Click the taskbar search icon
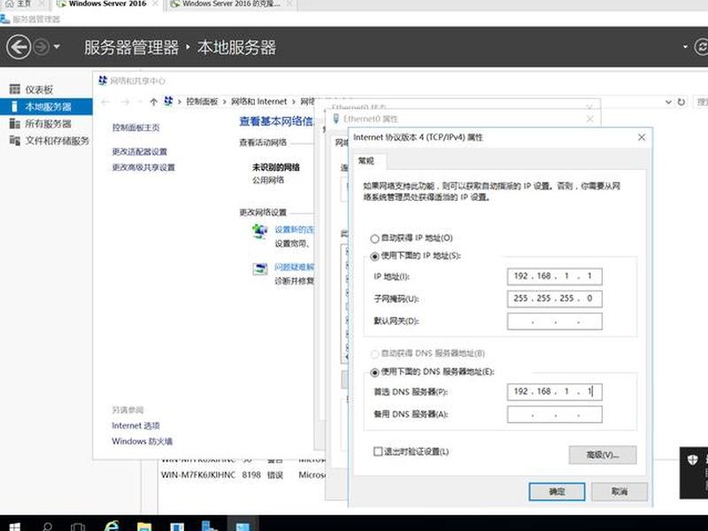This screenshot has height=531, width=708. (47, 525)
